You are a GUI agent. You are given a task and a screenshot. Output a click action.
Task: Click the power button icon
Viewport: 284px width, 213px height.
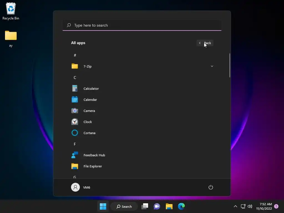point(211,187)
